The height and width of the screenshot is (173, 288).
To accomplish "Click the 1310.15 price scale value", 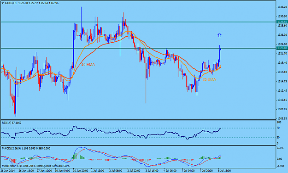I will pos(282,100).
